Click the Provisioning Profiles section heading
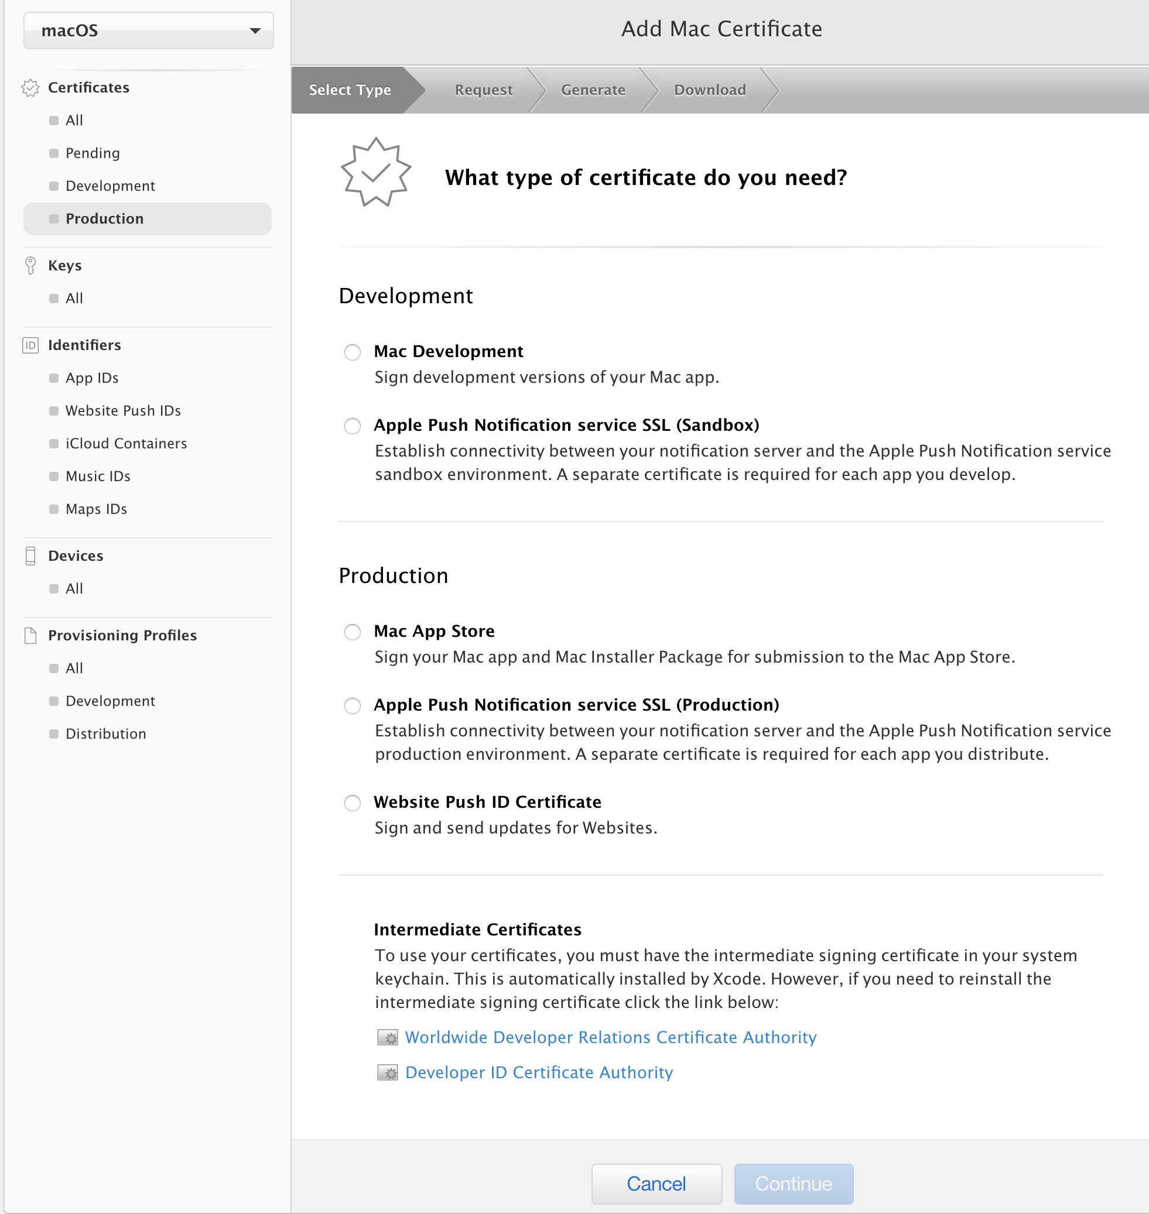 click(122, 636)
